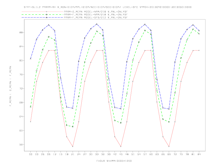Click the FHOUR VHHMM=0000>1200 axis title
Viewport: 217px width, 168px height.
coord(114,161)
